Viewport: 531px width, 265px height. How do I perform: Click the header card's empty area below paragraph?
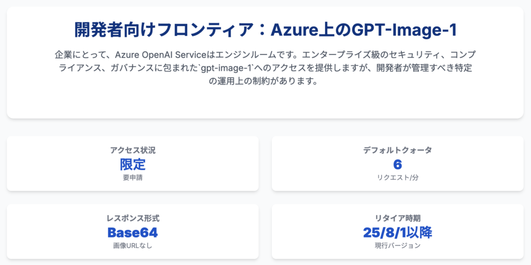coord(265,102)
